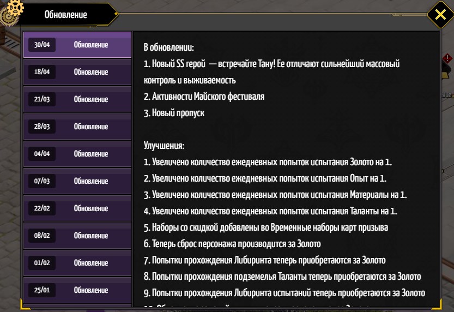Close the update window with yellow X
The width and height of the screenshot is (454, 312).
coord(439,15)
